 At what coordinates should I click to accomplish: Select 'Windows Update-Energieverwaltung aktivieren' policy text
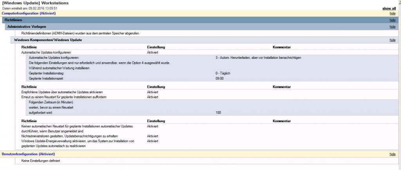pyautogui.click(x=78, y=143)
